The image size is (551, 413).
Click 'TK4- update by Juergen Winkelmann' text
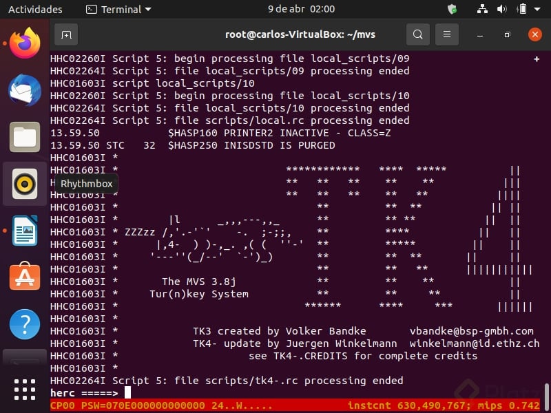(x=295, y=343)
